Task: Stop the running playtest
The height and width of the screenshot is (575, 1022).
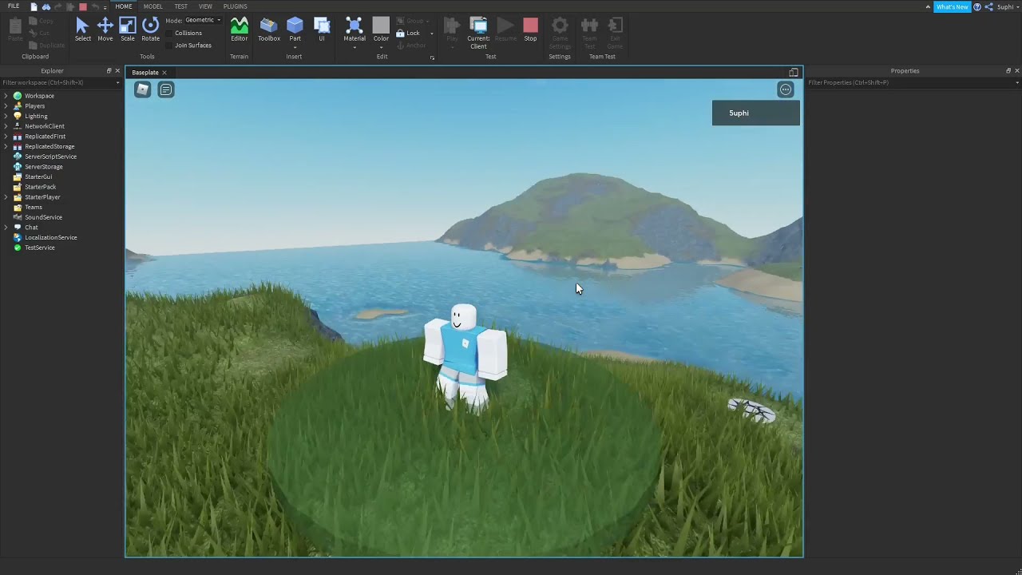Action: [x=530, y=30]
